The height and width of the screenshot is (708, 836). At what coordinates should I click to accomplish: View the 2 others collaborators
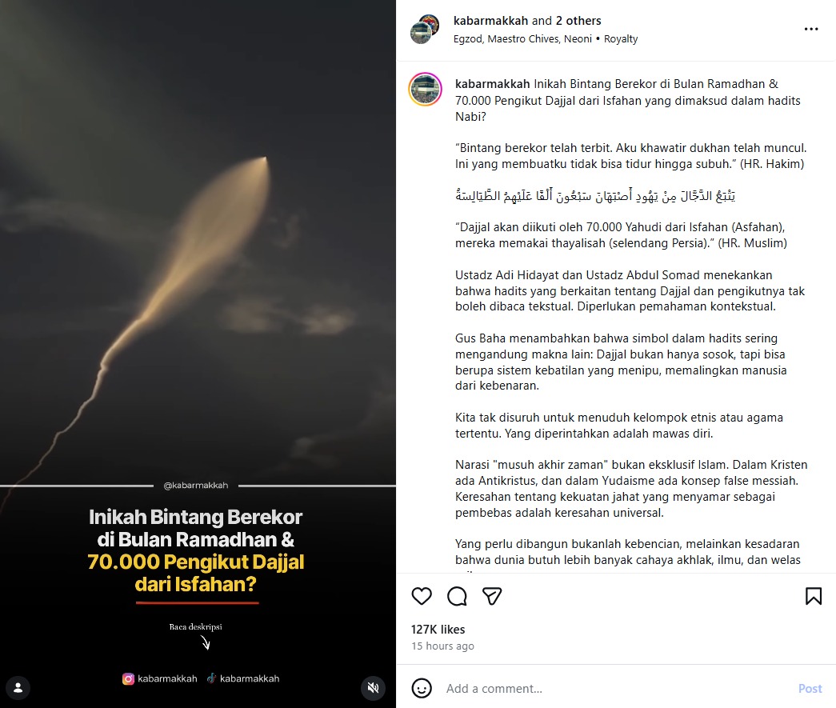(x=578, y=21)
